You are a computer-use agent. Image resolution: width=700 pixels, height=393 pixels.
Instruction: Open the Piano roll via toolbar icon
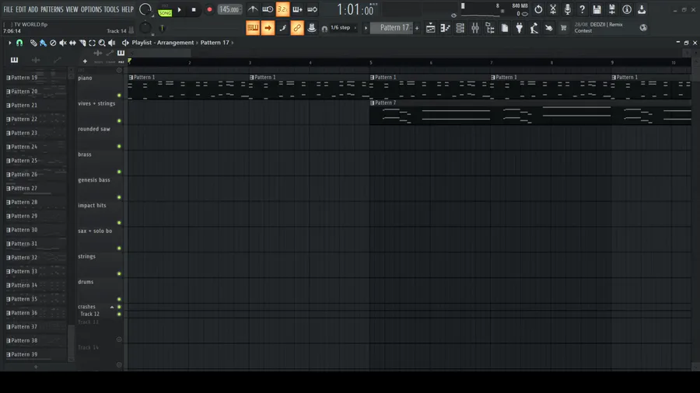pyautogui.click(x=445, y=28)
